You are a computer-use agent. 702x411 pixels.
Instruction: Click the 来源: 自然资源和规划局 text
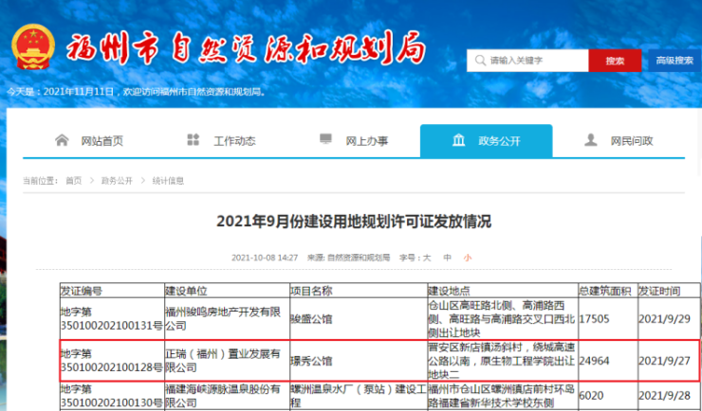coord(348,258)
